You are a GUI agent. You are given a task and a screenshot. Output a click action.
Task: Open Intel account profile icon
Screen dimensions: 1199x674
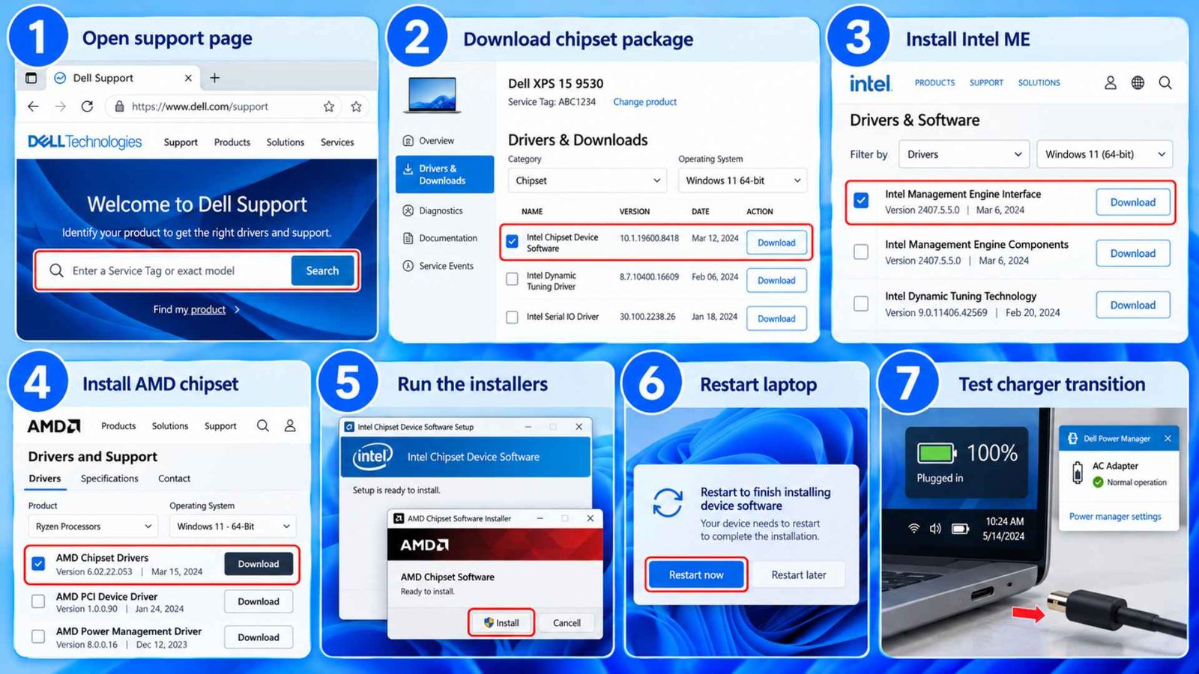pyautogui.click(x=1111, y=82)
